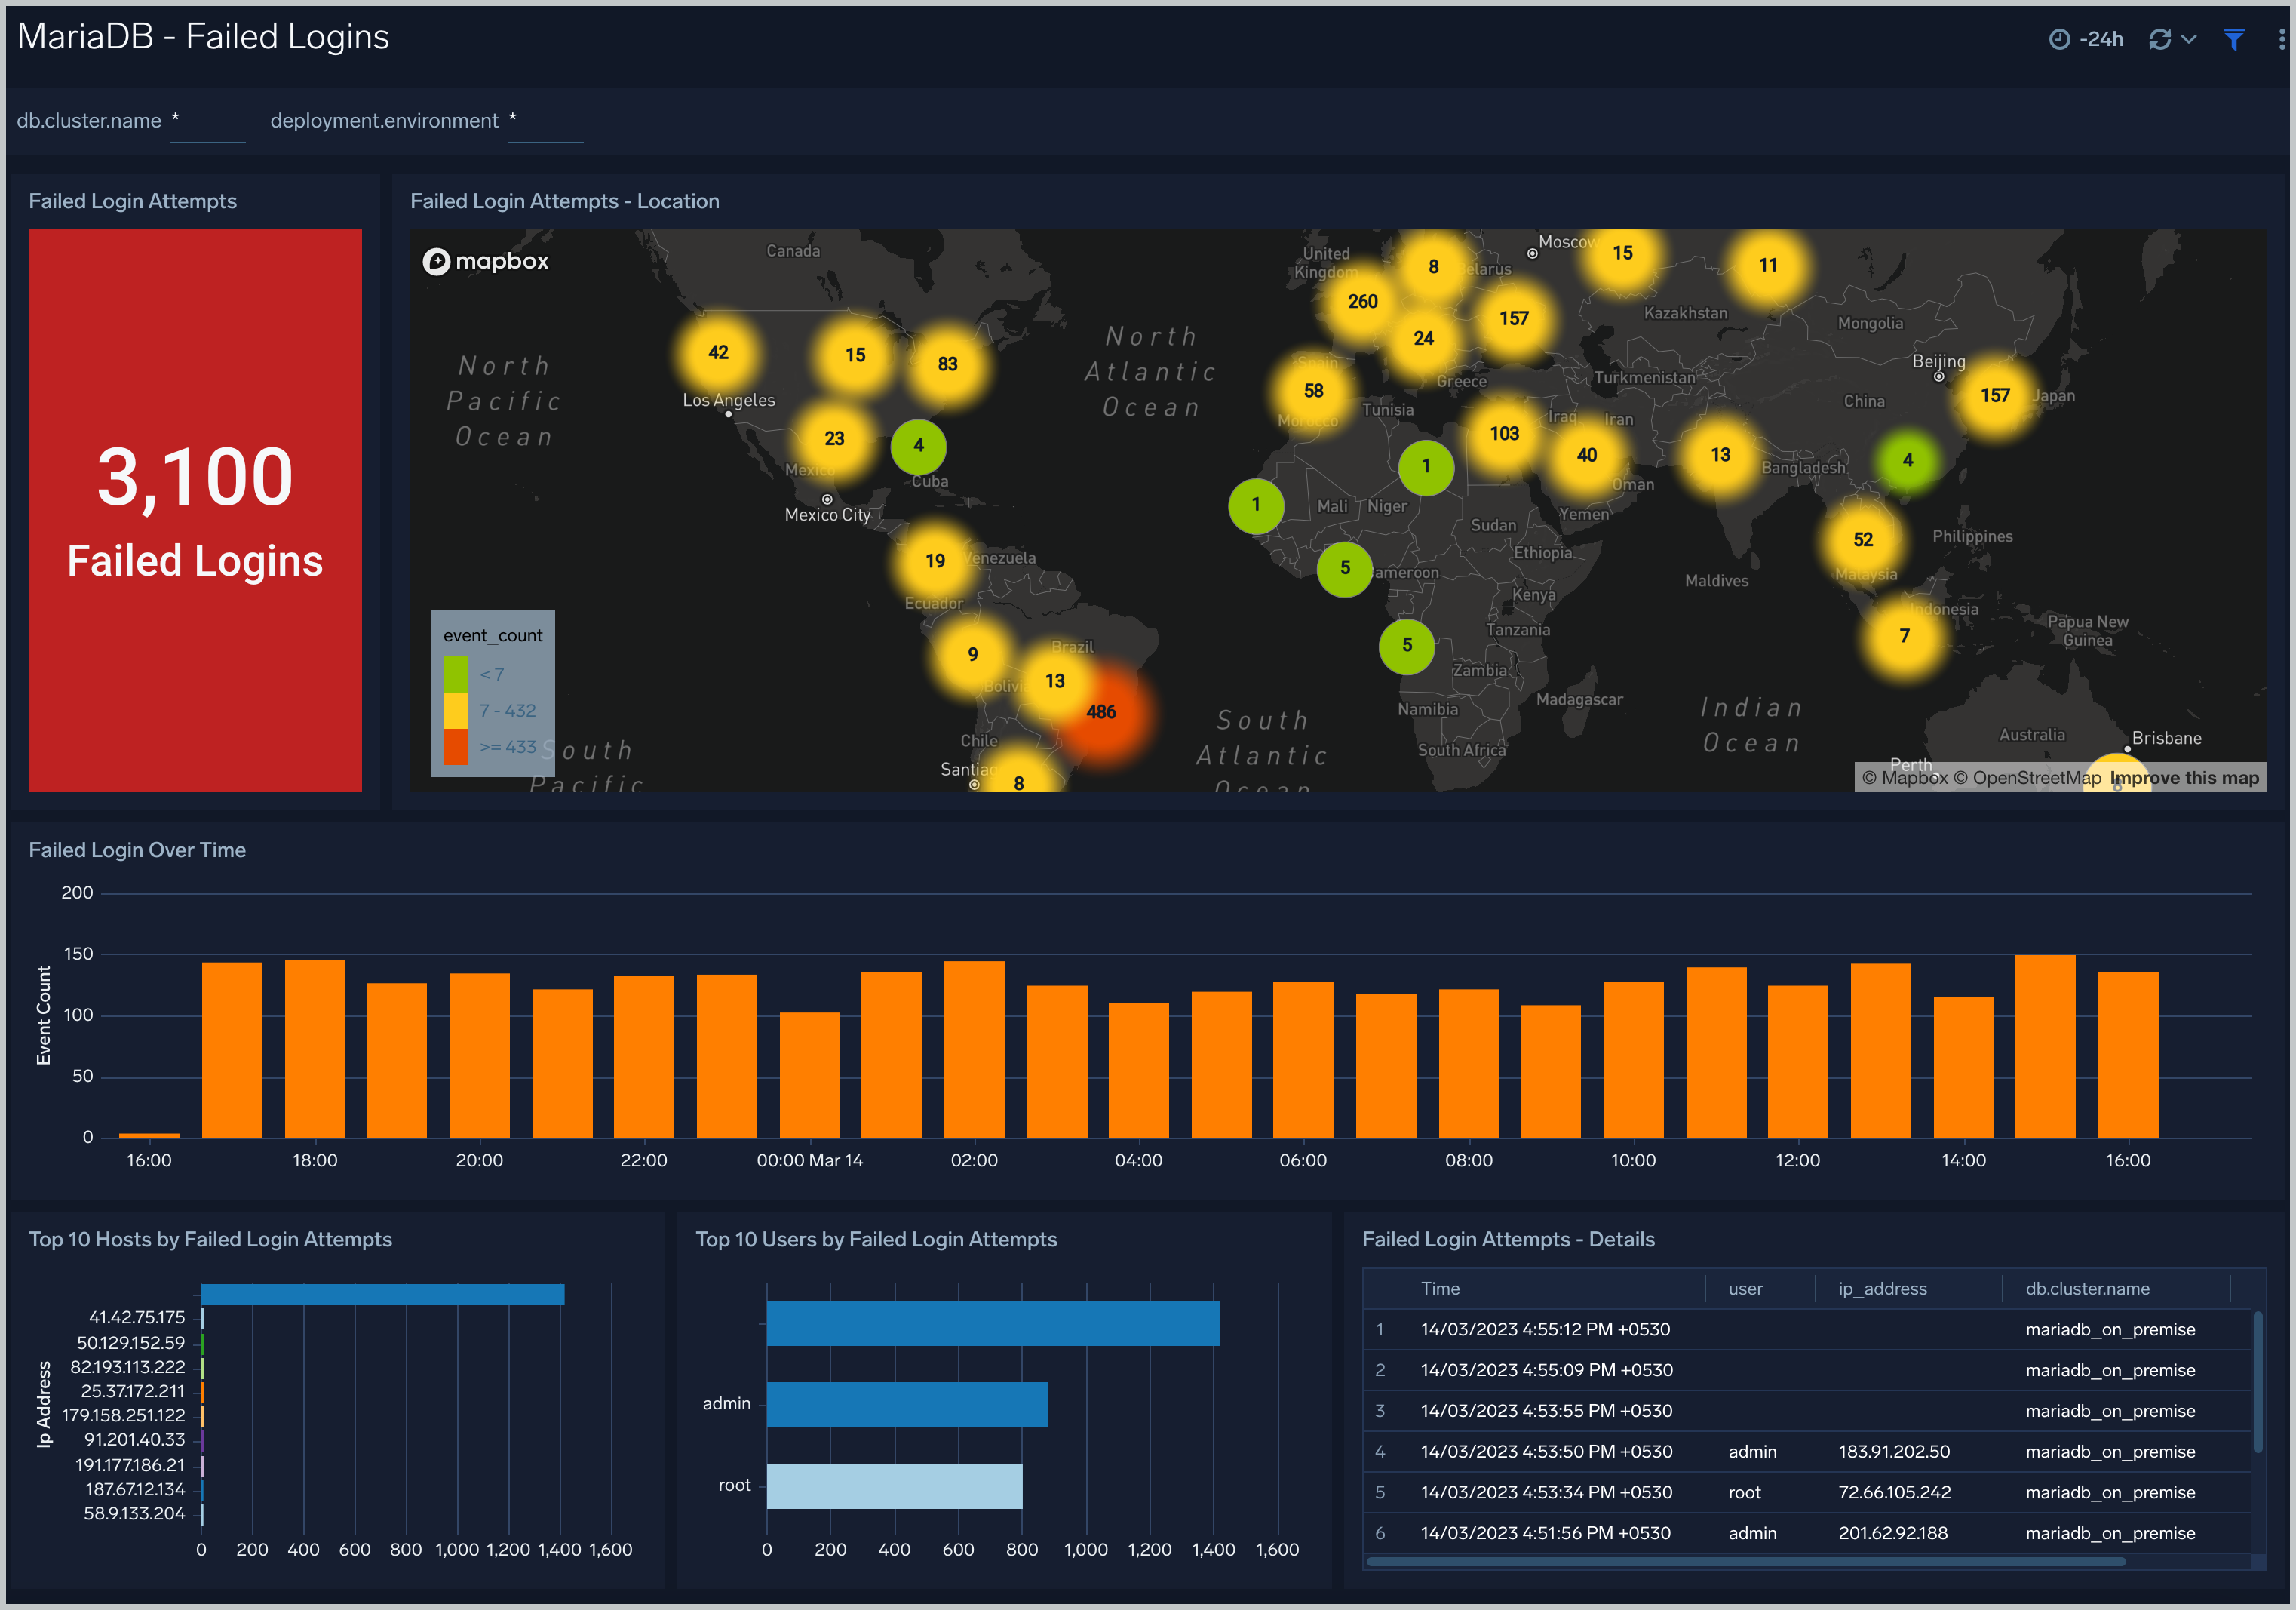Click the 40 cluster marker near Oman
The image size is (2296, 1610).
tap(1587, 455)
